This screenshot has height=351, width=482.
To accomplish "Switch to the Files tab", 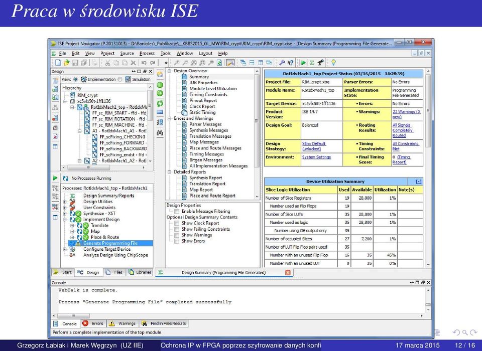I will (114, 272).
